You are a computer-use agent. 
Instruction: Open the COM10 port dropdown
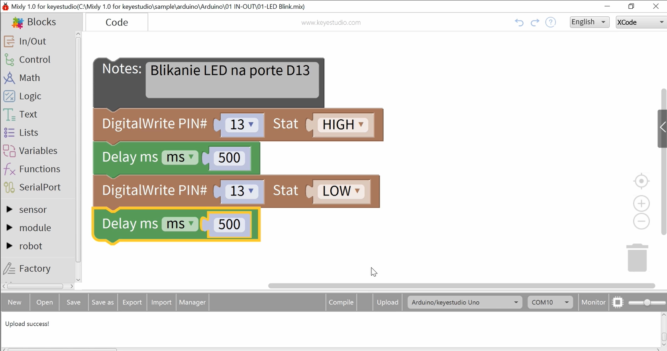(550, 303)
